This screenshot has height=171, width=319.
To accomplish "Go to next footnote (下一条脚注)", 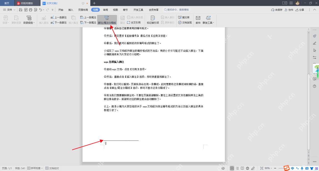I will click(x=58, y=23).
